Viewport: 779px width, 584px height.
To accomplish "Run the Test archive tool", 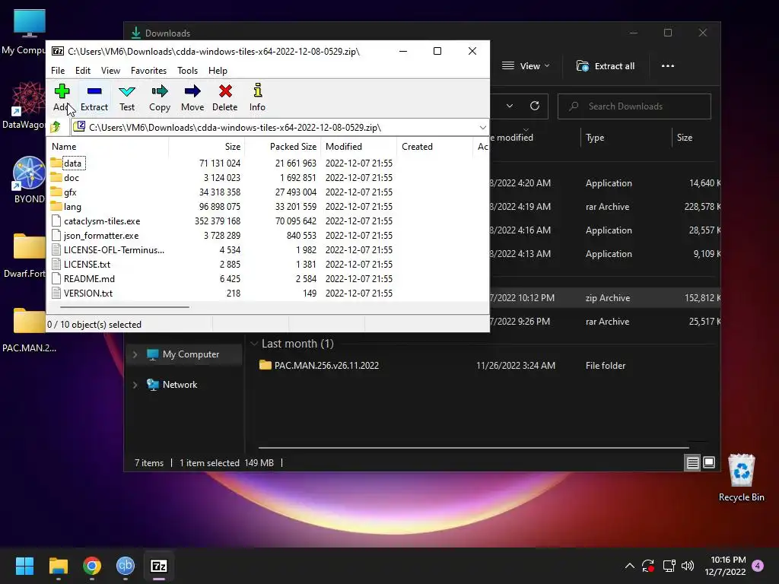I will point(127,97).
